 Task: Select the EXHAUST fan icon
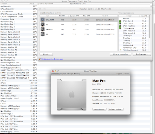click(43, 29)
